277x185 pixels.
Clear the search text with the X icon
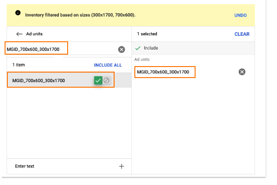coord(121,49)
